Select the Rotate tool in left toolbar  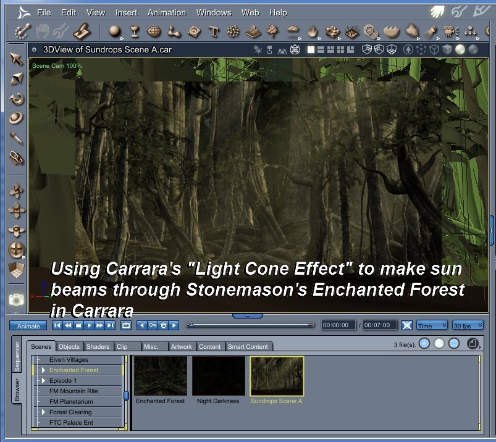point(17,99)
